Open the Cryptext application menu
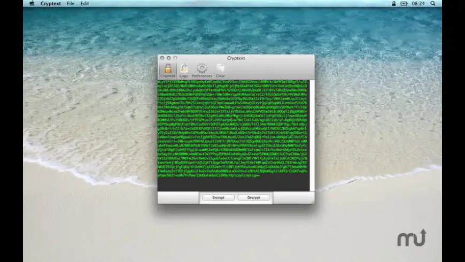This screenshot has width=465, height=262. click(x=51, y=4)
